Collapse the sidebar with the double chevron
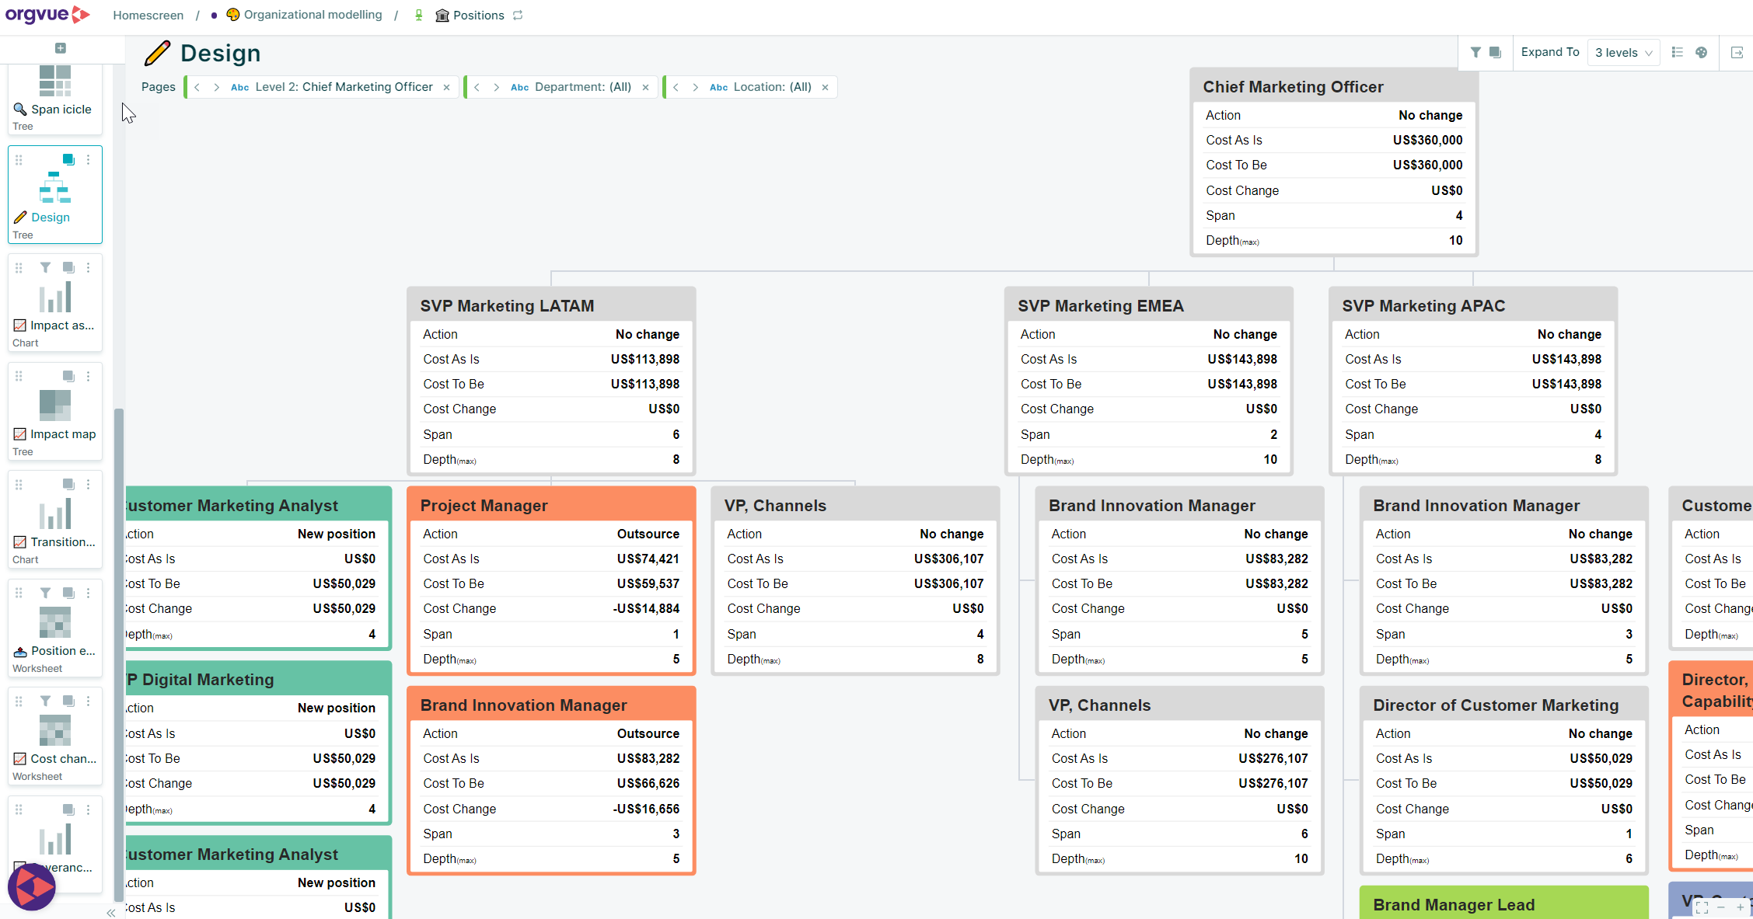Image resolution: width=1753 pixels, height=919 pixels. [x=111, y=913]
